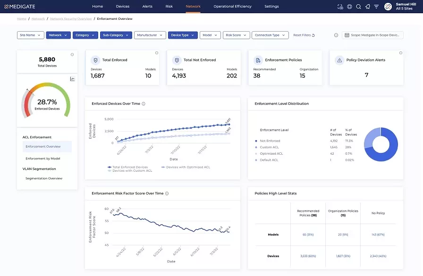Open the Manufacturer filter dropdown
This screenshot has height=276, width=423.
click(x=150, y=35)
